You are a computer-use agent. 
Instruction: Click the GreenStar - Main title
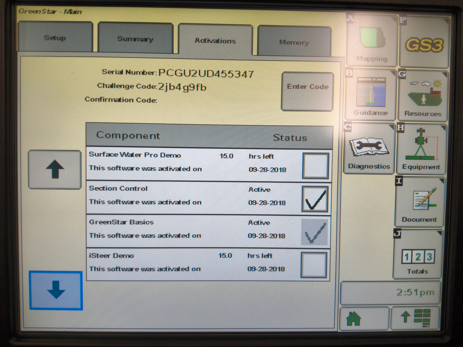(x=50, y=12)
